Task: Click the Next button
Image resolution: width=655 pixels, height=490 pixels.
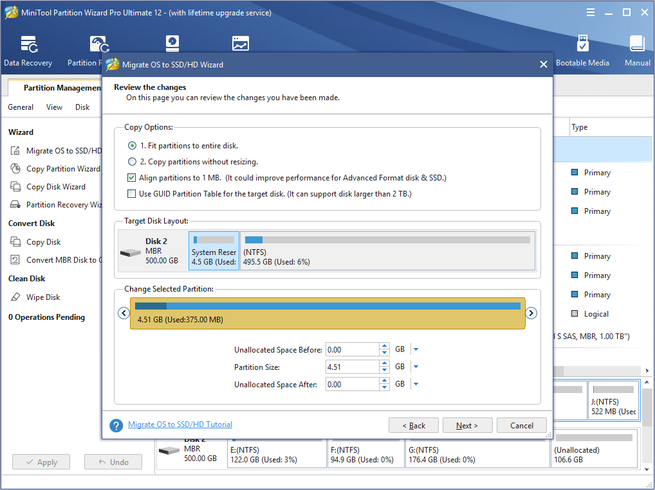Action: [x=467, y=425]
